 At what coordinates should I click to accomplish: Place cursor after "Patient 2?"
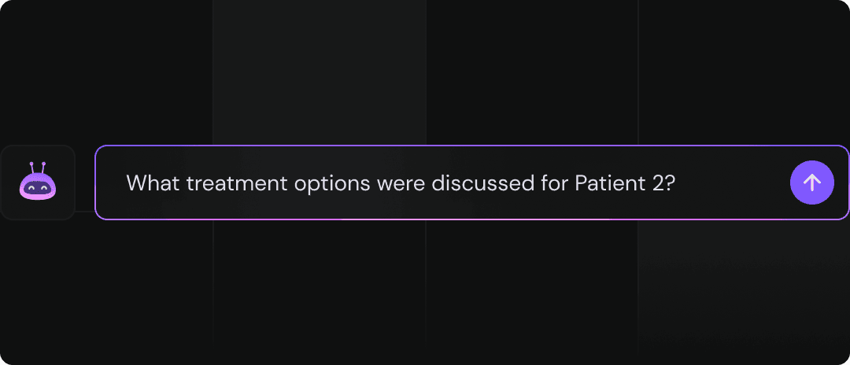677,183
